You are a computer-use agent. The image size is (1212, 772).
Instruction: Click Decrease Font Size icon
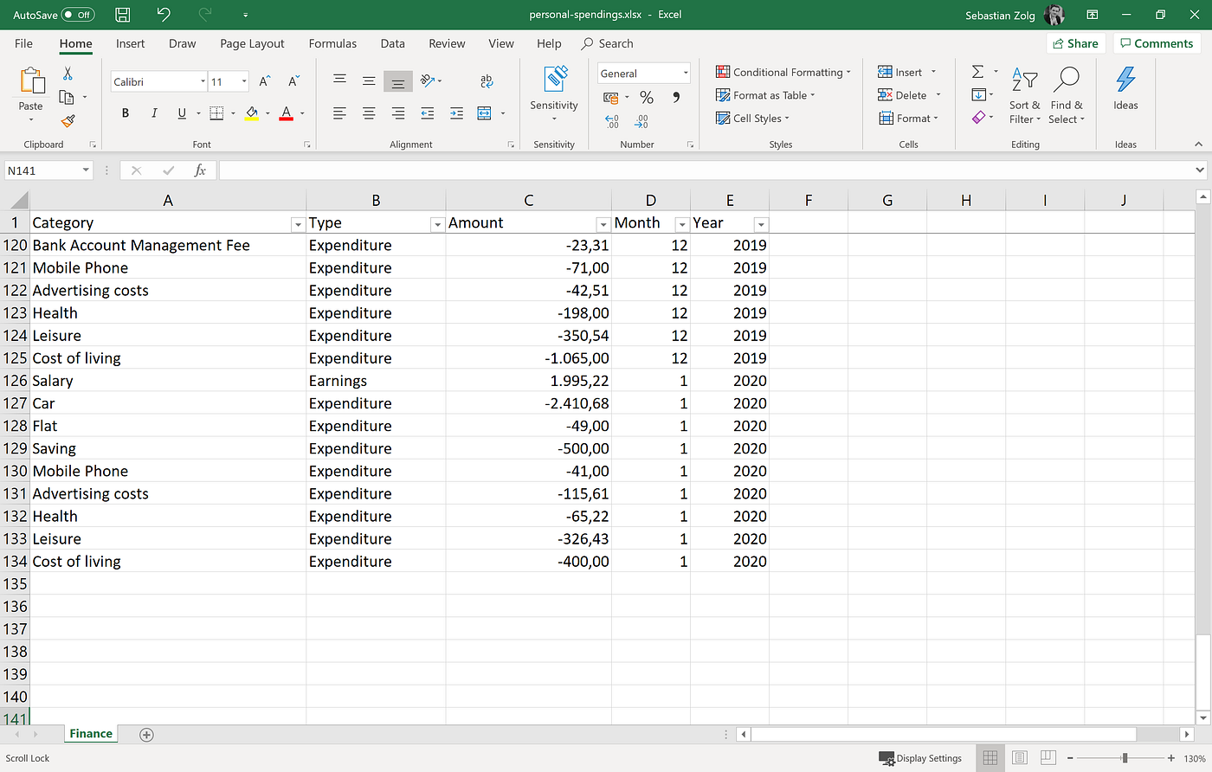tap(293, 81)
